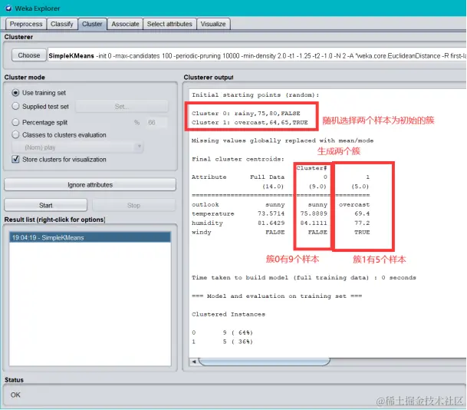The height and width of the screenshot is (410, 467).
Task: Click the clusterer output horizontal scrollbar thumb
Action: click(x=265, y=362)
